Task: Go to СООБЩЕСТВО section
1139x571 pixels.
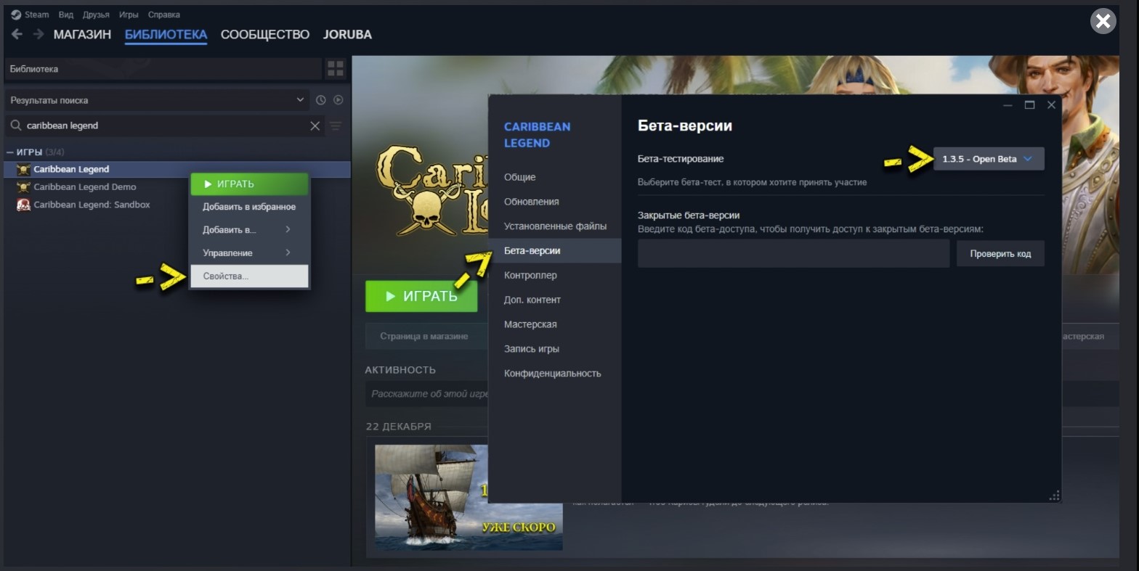Action: (x=265, y=34)
